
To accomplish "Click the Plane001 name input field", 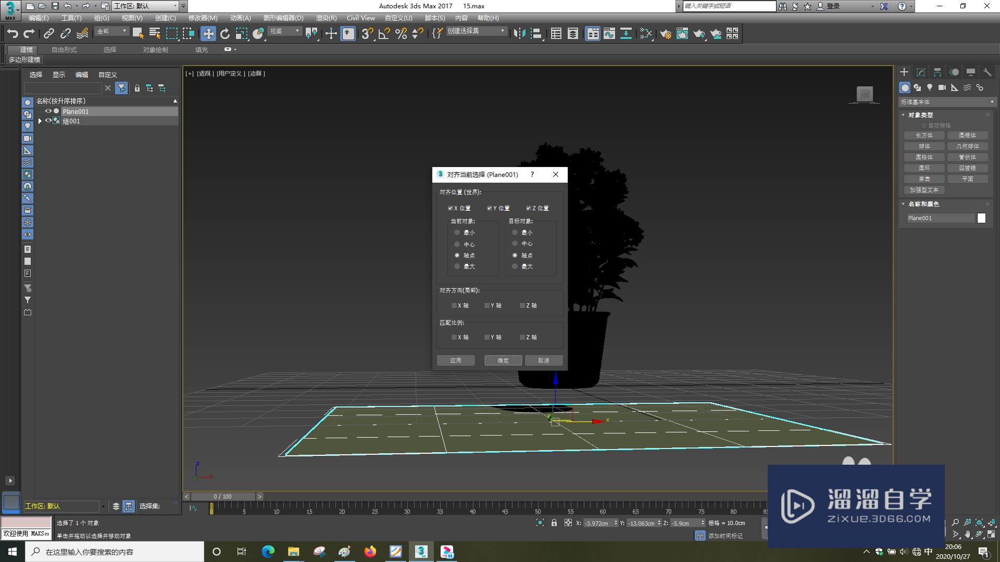I will coord(940,218).
